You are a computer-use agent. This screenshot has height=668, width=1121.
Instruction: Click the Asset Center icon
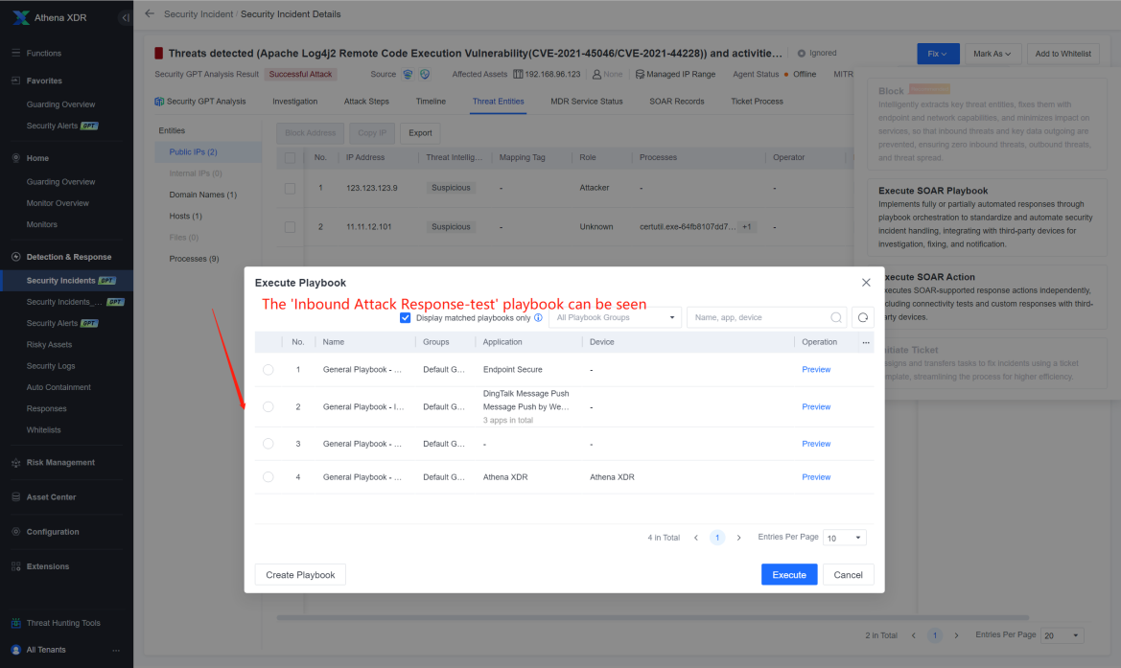click(15, 496)
